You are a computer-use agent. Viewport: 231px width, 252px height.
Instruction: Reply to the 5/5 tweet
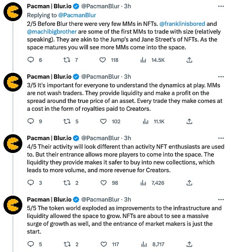(x=31, y=244)
